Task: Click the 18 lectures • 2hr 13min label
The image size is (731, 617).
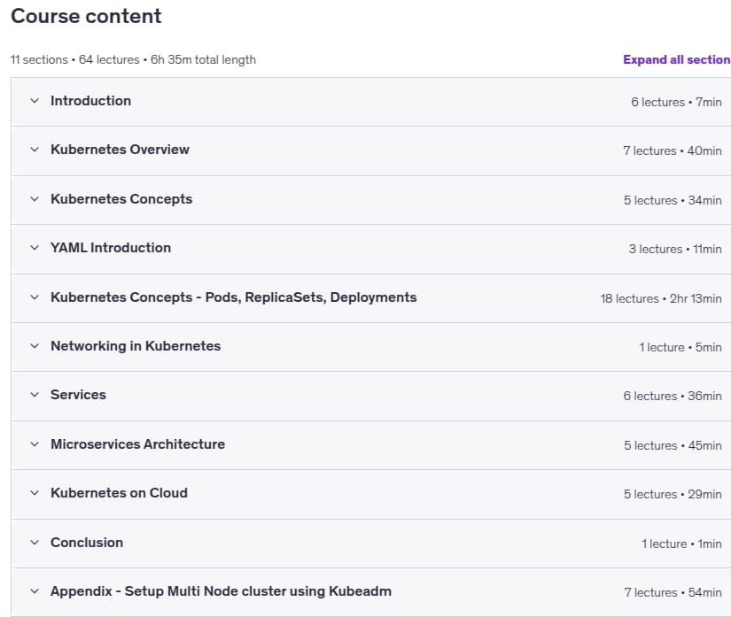Action: (x=661, y=298)
